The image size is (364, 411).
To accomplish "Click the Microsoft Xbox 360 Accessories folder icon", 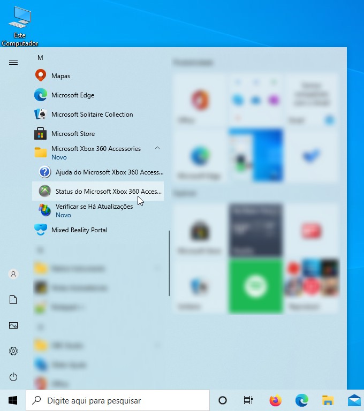I will point(41,153).
